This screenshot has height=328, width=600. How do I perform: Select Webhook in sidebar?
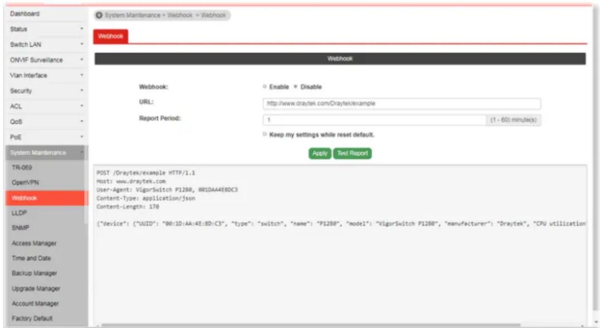46,198
